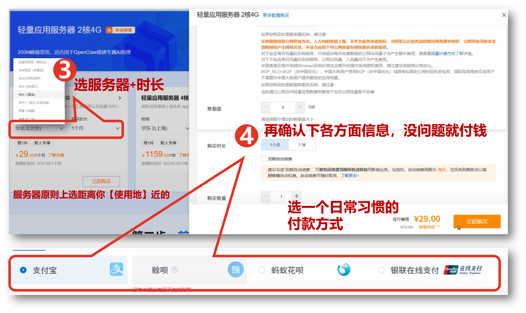Open the 华北 2(北京) region dropdown
This screenshot has height=313, width=526.
coord(39,128)
